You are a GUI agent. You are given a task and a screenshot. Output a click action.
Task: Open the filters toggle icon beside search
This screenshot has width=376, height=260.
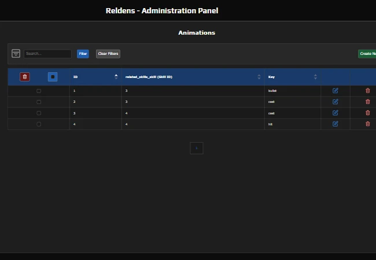(16, 53)
